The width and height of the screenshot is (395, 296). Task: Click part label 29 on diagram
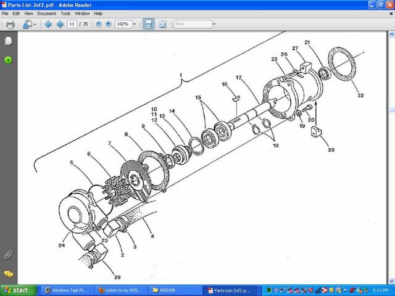point(117,277)
